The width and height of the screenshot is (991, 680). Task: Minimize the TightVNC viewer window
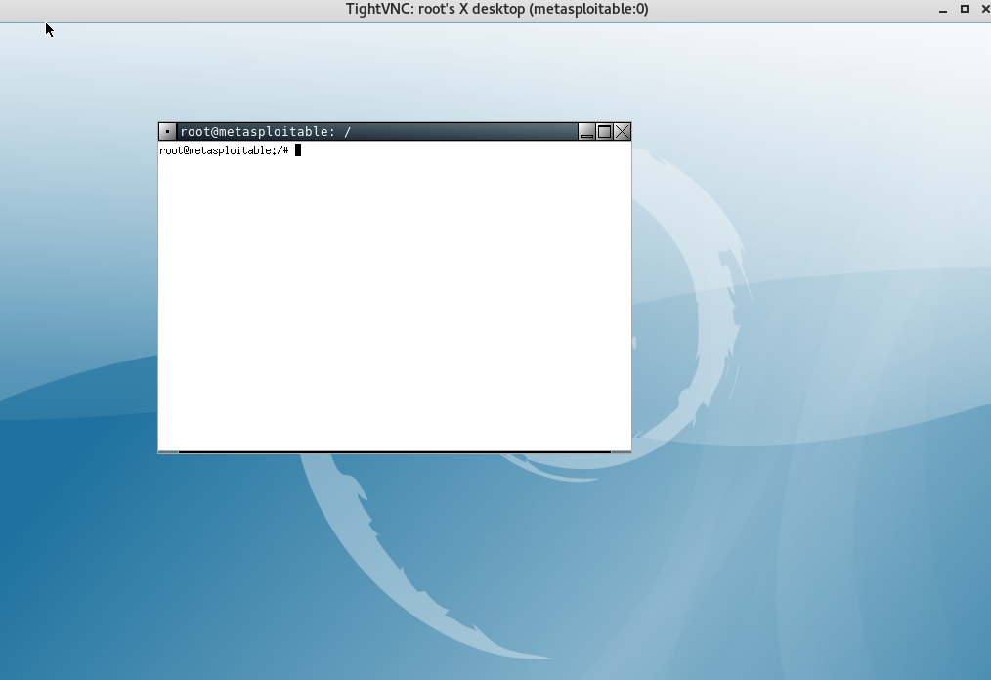(x=943, y=10)
